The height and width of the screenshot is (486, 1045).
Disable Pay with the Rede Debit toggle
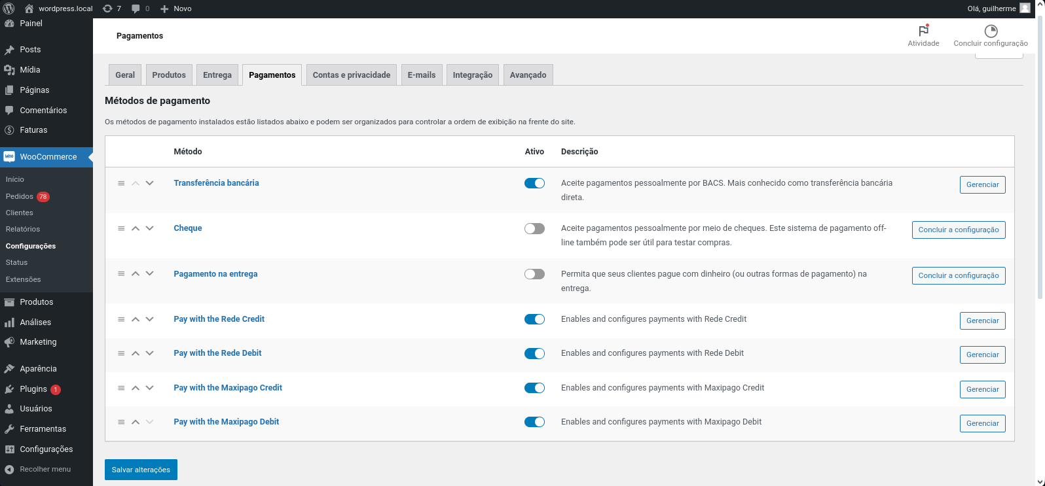coord(534,353)
